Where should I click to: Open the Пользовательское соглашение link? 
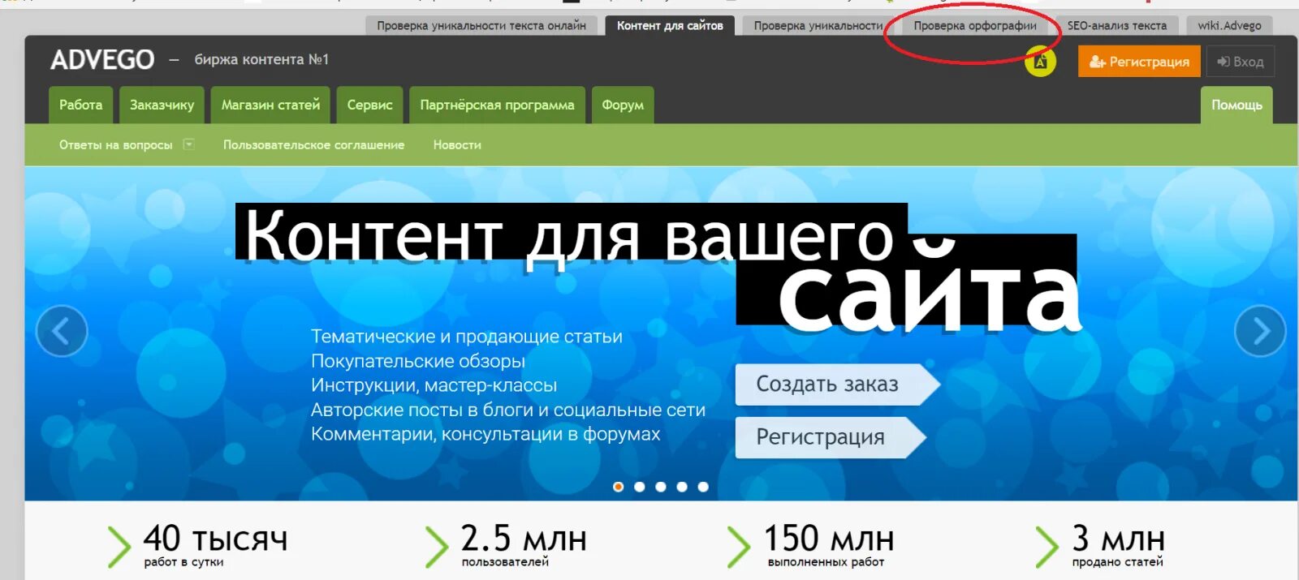click(313, 145)
